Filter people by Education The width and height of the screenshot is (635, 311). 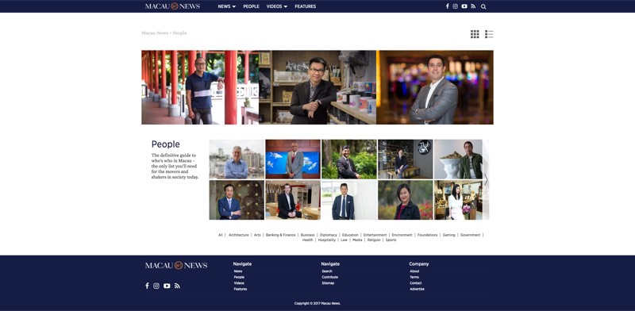click(x=350, y=235)
